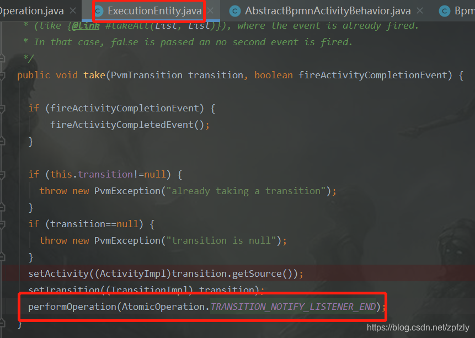The width and height of the screenshot is (475, 338).
Task: Collapse the if (fireActivityCompletionEvent) block
Action: click(2, 108)
